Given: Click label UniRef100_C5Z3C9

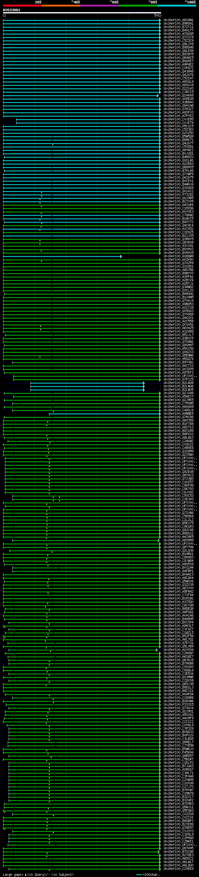Looking at the screenshot, I should pos(178,40).
